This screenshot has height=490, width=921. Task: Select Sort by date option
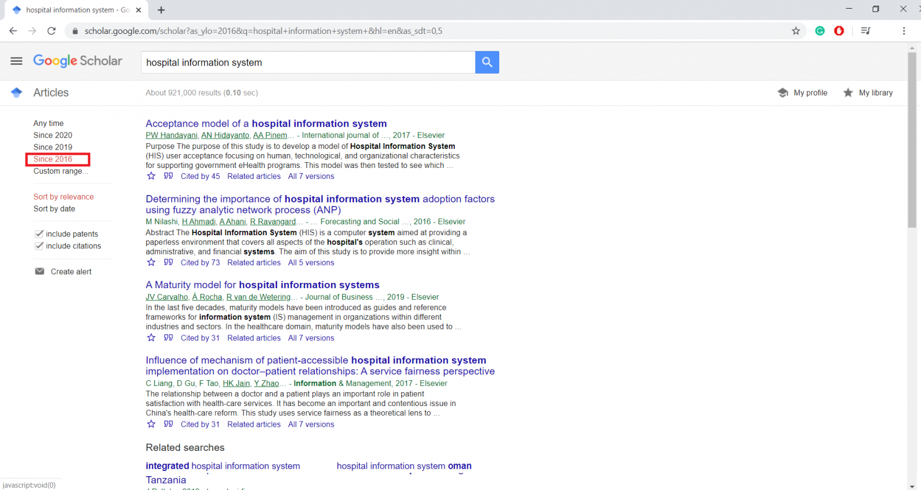click(54, 209)
